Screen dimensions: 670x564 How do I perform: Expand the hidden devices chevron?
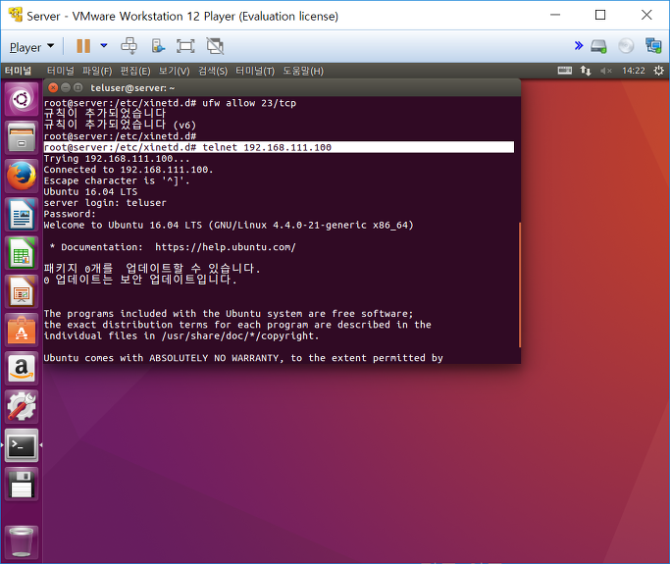[x=579, y=46]
